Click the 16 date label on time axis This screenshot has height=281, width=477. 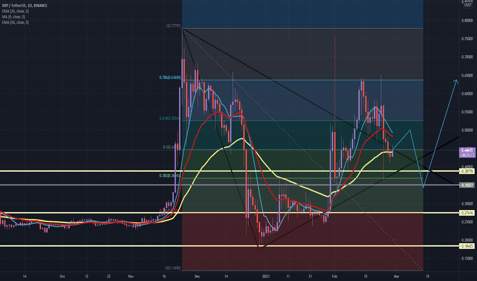[x=164, y=276]
